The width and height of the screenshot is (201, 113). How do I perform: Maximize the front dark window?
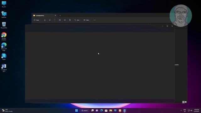pos(167,26)
